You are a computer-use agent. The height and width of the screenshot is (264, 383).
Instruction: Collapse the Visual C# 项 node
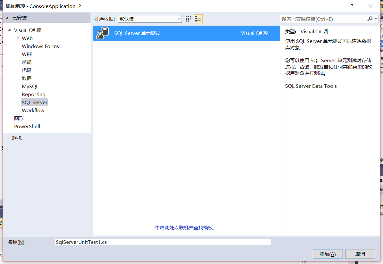[10, 30]
